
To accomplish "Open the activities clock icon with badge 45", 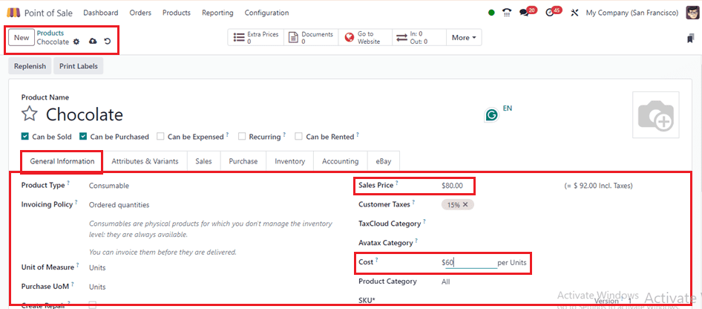I will [x=549, y=13].
